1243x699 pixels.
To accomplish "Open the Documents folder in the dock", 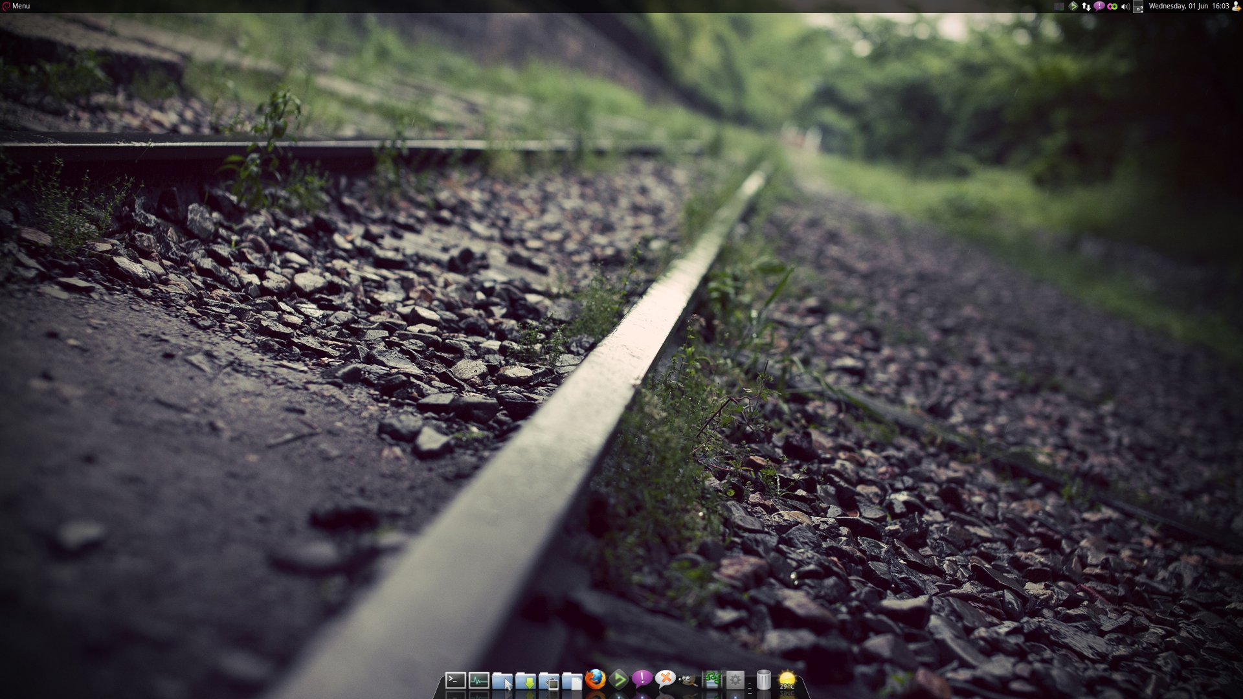I will click(x=572, y=681).
